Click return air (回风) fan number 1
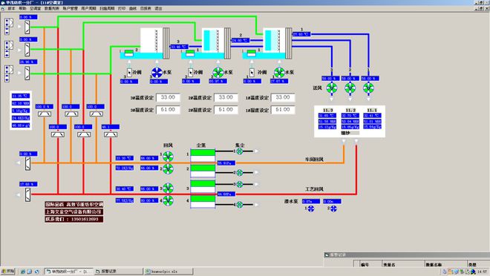The width and height of the screenshot is (490, 276). (168, 156)
